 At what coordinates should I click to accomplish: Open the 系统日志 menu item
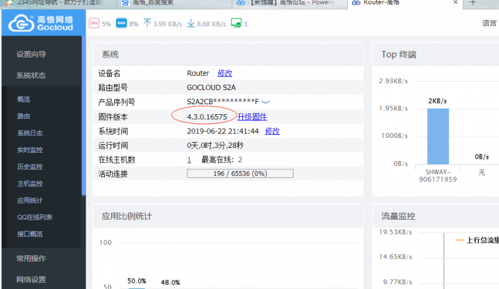pos(30,133)
